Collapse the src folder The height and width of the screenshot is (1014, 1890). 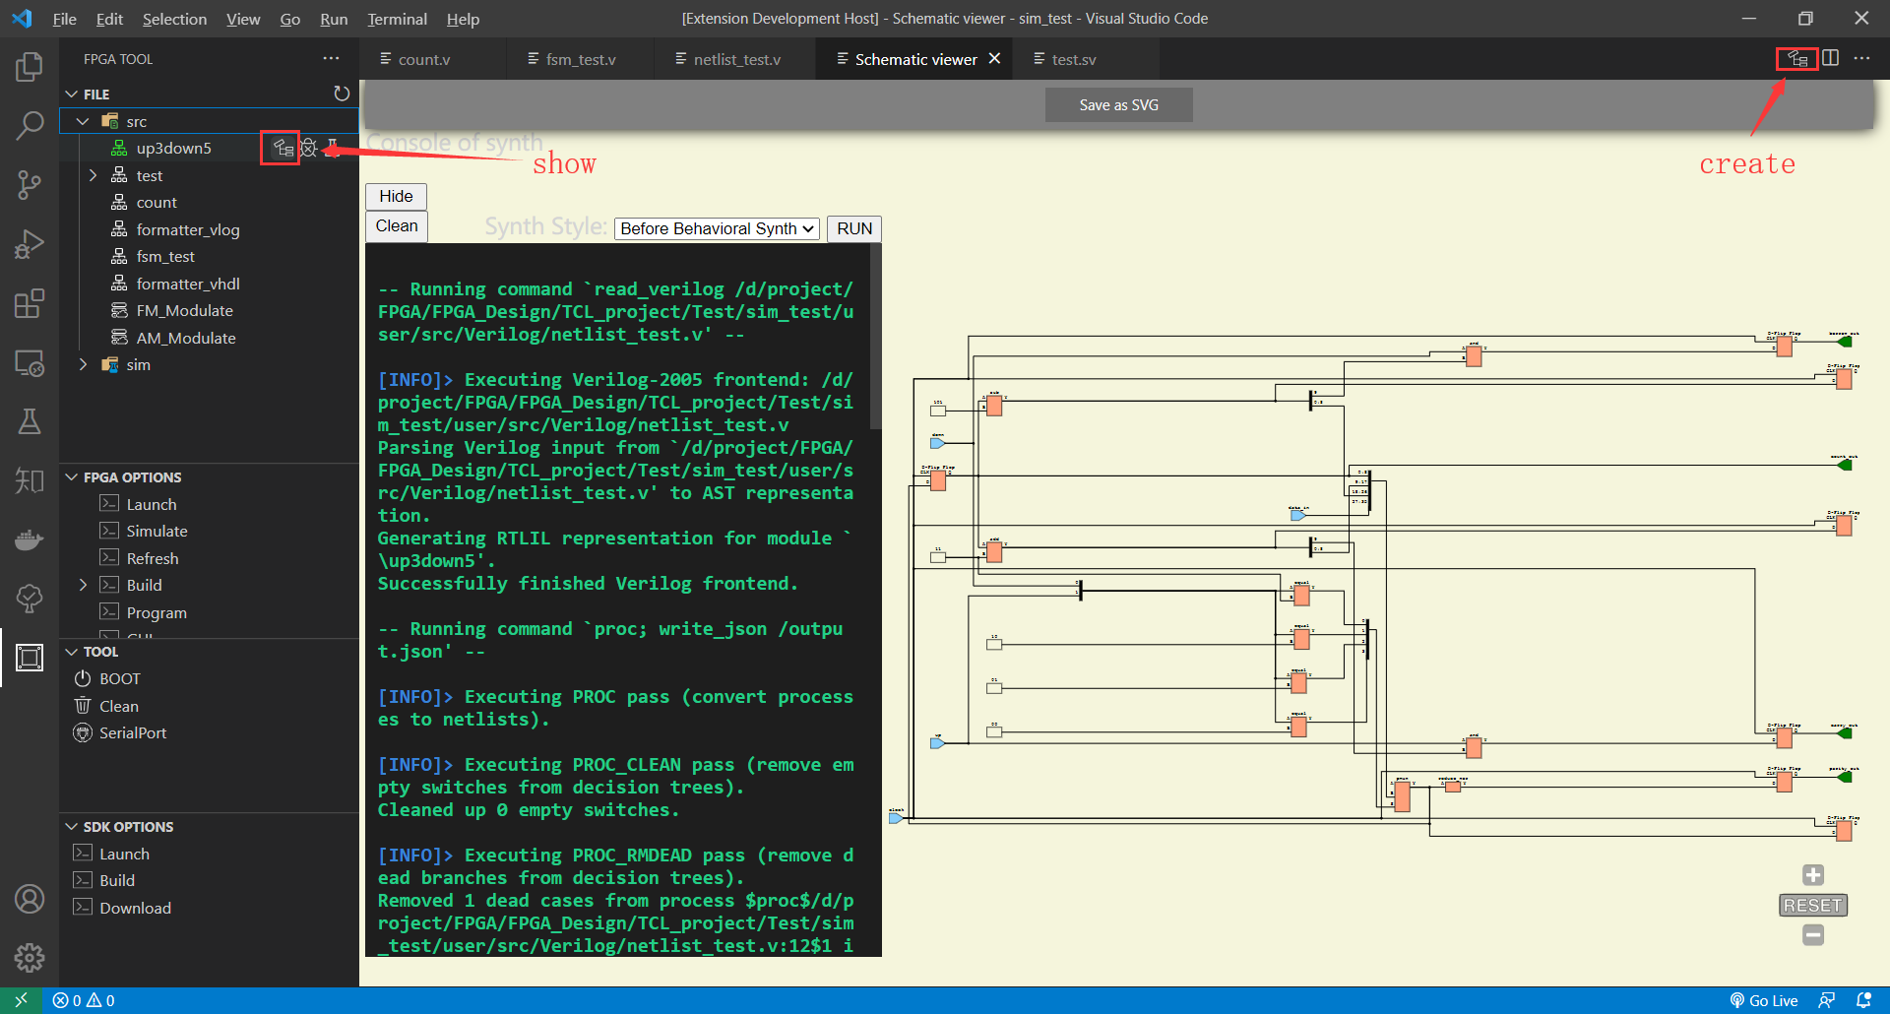tap(84, 121)
